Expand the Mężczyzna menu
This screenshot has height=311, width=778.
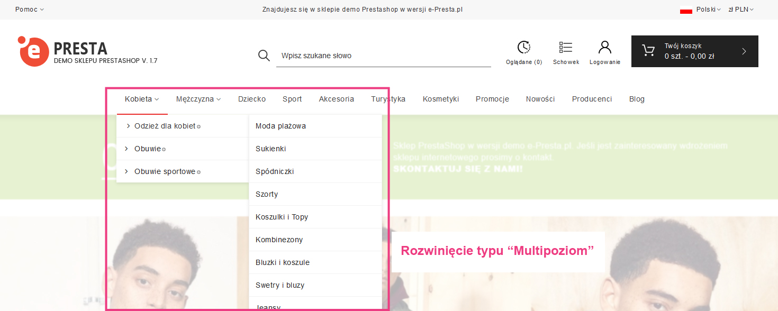coord(198,99)
